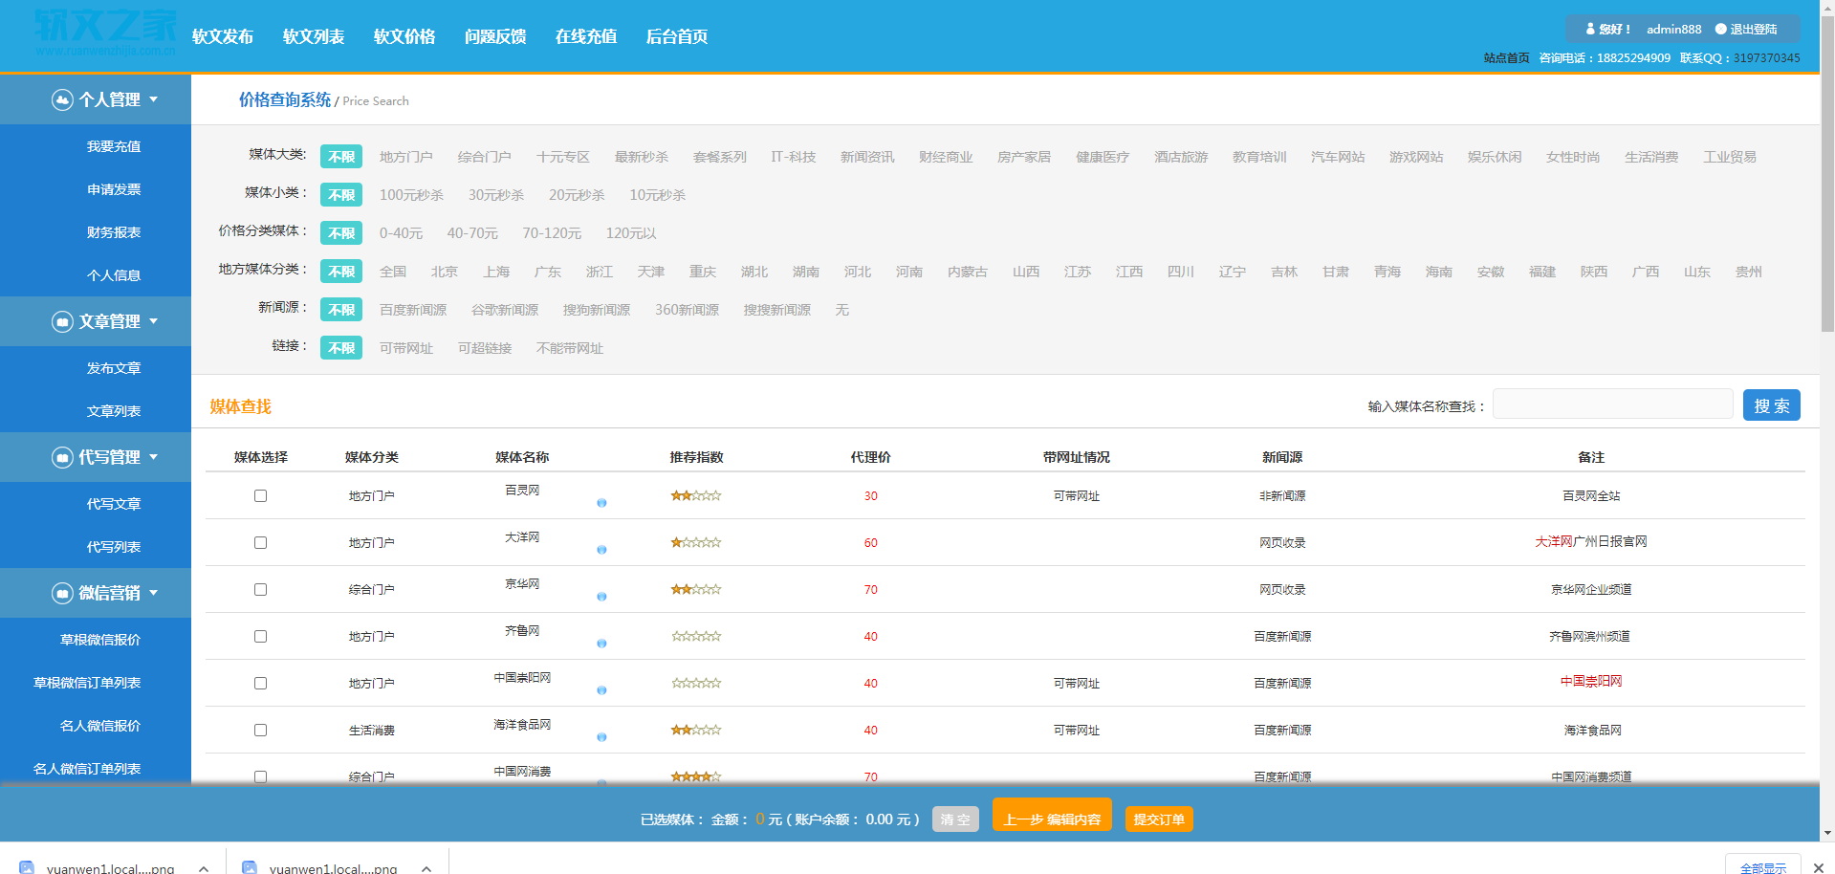Click the blue info dot for 海洋食品网

601,737
